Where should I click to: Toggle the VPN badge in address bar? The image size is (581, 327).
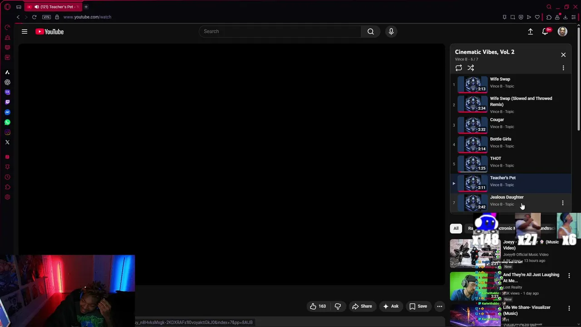tap(46, 17)
